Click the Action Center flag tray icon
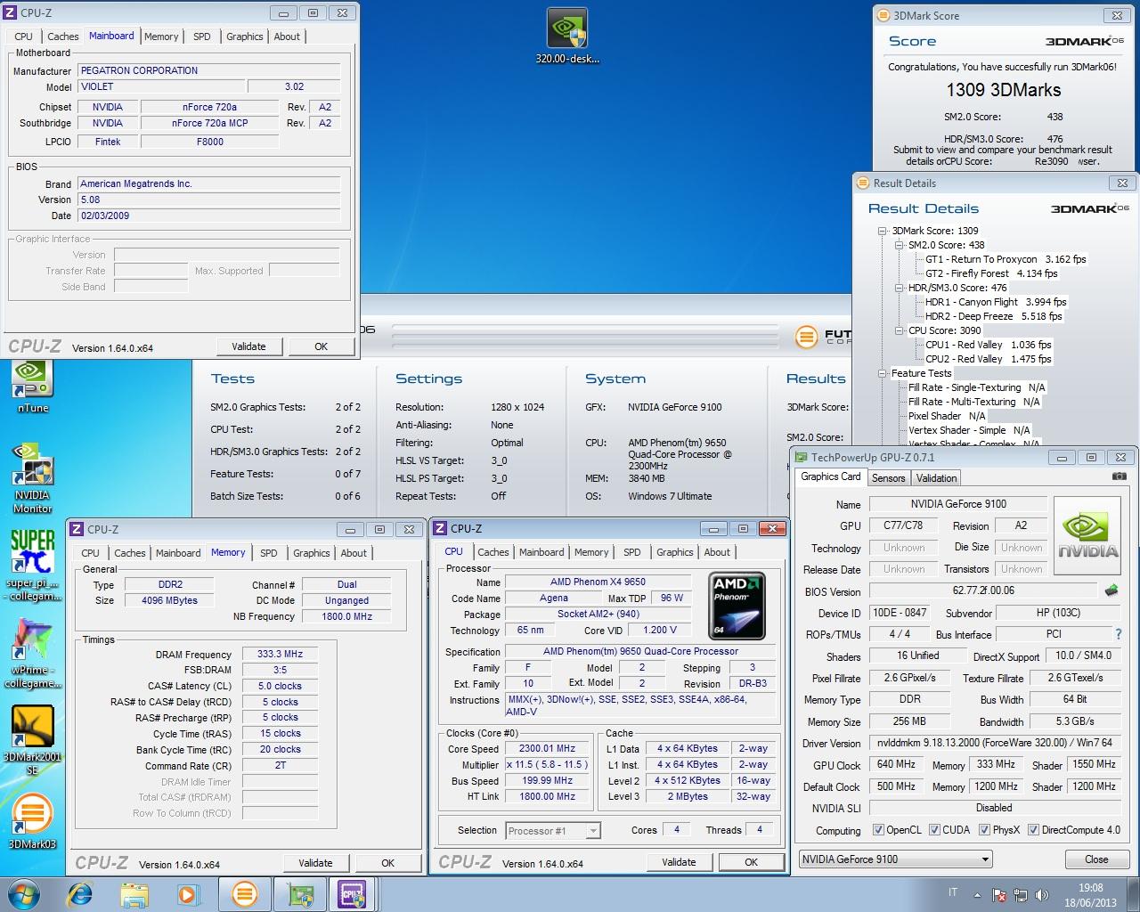This screenshot has width=1140, height=912. [999, 895]
